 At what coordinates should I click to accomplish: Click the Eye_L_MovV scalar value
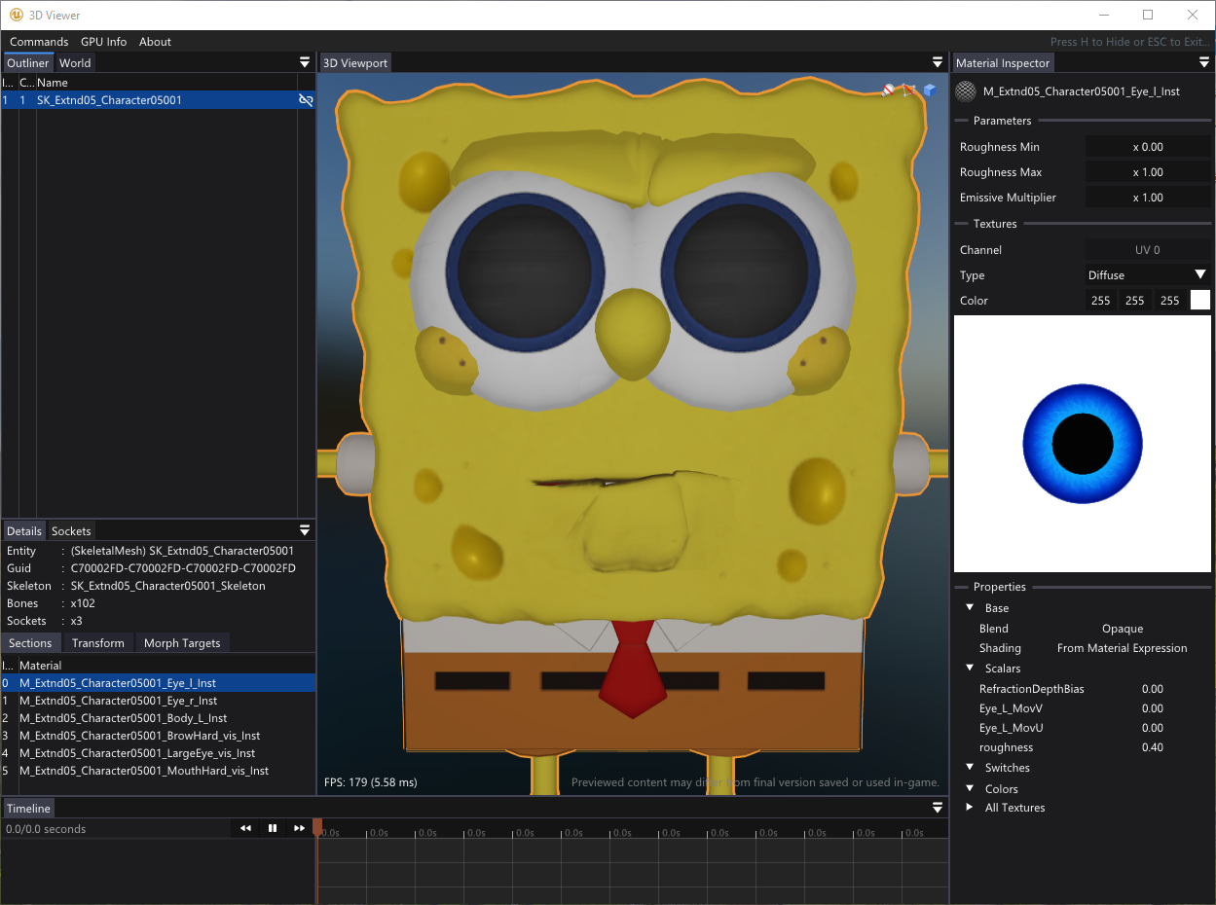click(1153, 708)
